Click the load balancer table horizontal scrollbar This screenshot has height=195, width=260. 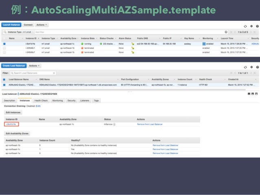tap(123, 90)
